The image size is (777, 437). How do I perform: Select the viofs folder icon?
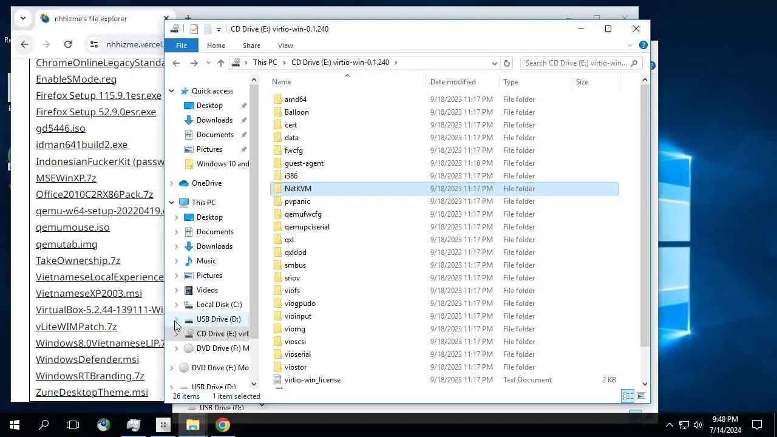[277, 291]
